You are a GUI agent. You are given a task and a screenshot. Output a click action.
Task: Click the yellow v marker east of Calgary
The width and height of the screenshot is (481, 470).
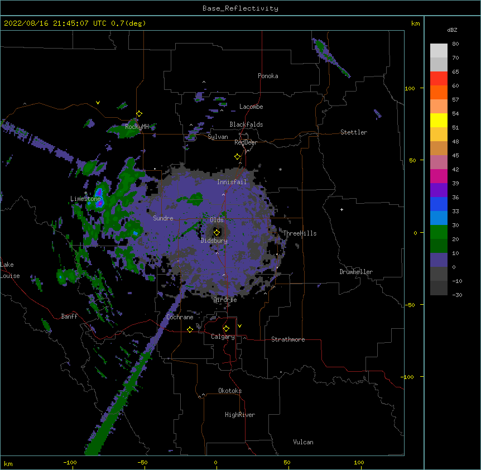coord(239,326)
